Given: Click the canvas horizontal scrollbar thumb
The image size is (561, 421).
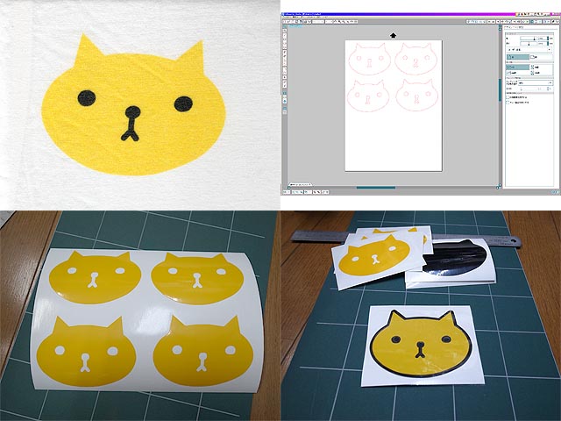Looking at the screenshot, I should click(x=376, y=187).
